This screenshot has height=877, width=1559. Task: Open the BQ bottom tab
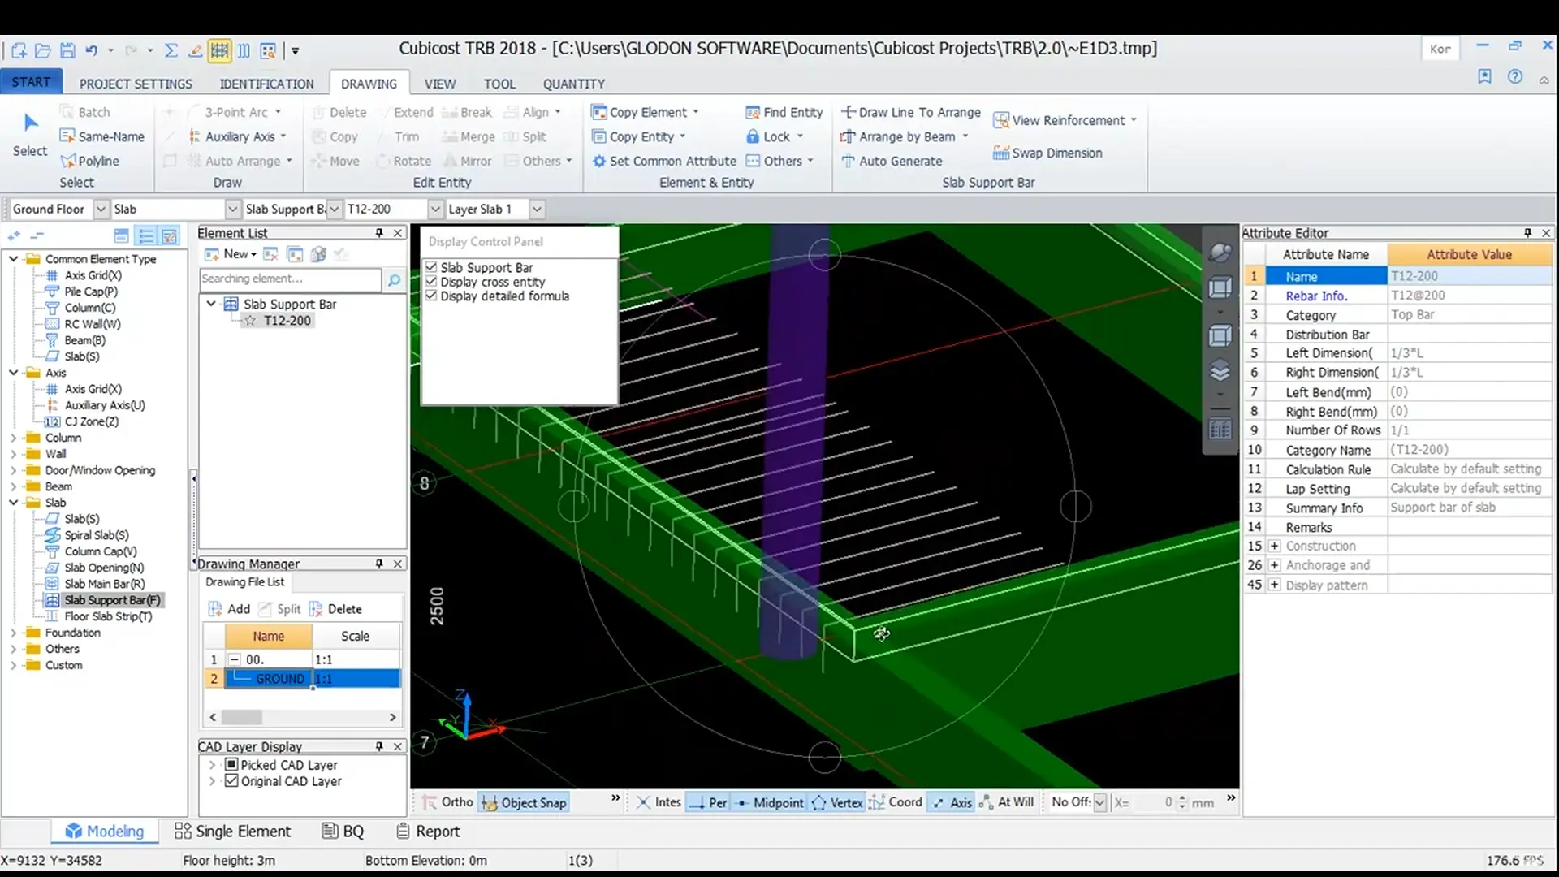(343, 832)
